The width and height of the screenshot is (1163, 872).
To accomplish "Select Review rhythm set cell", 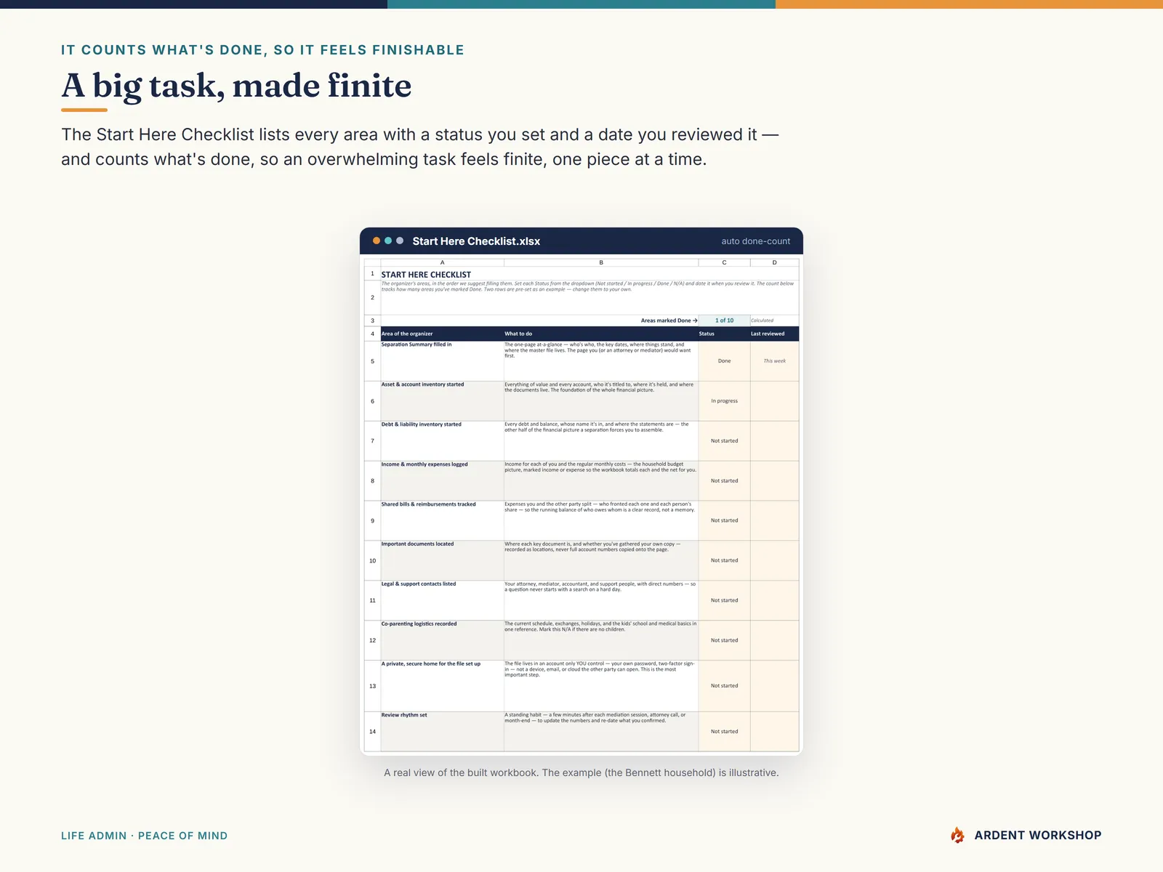I will (442, 732).
